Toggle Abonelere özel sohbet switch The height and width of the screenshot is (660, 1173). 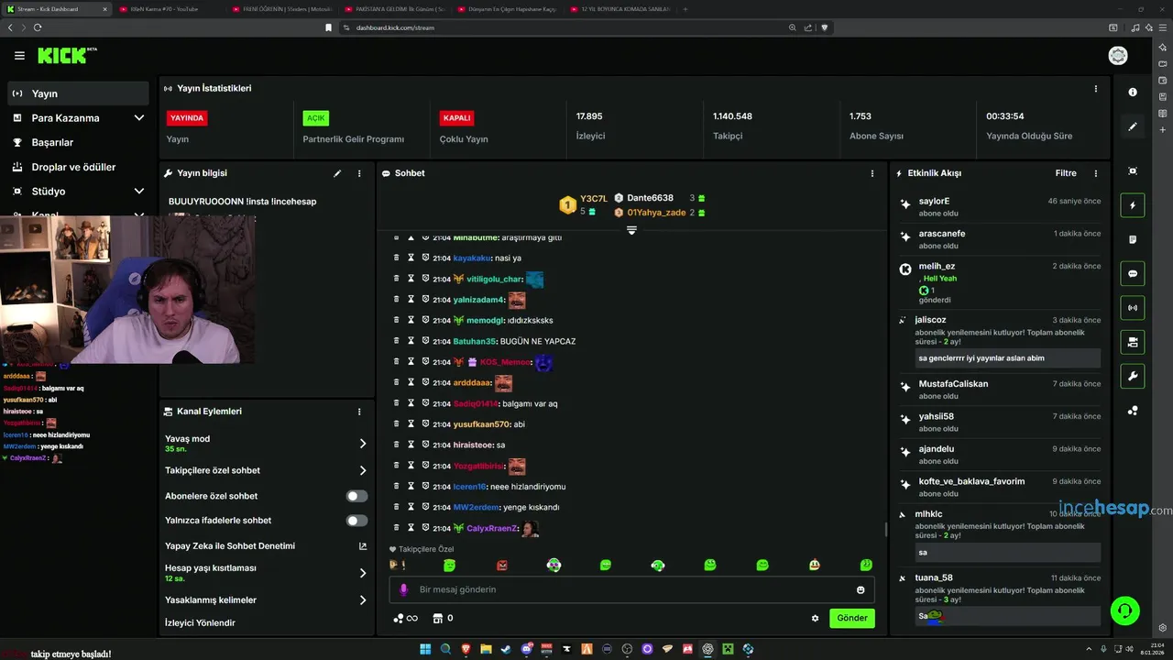click(x=356, y=496)
